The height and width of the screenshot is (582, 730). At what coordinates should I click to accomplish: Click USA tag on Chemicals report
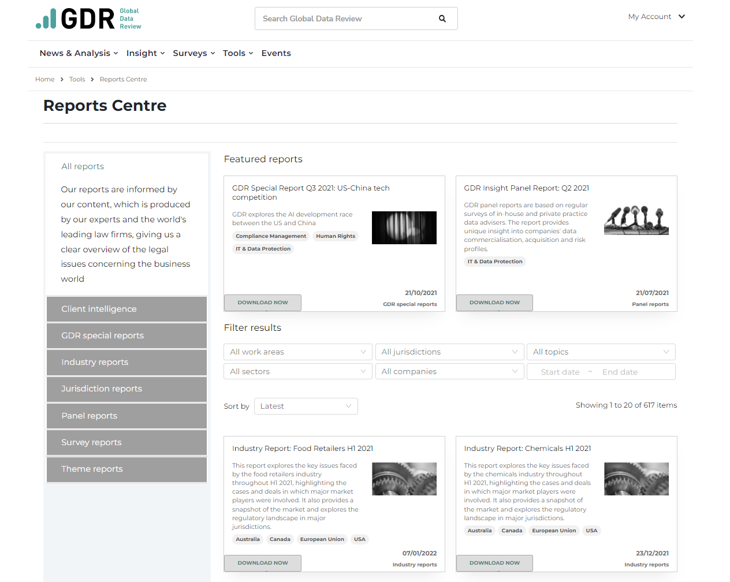point(592,531)
